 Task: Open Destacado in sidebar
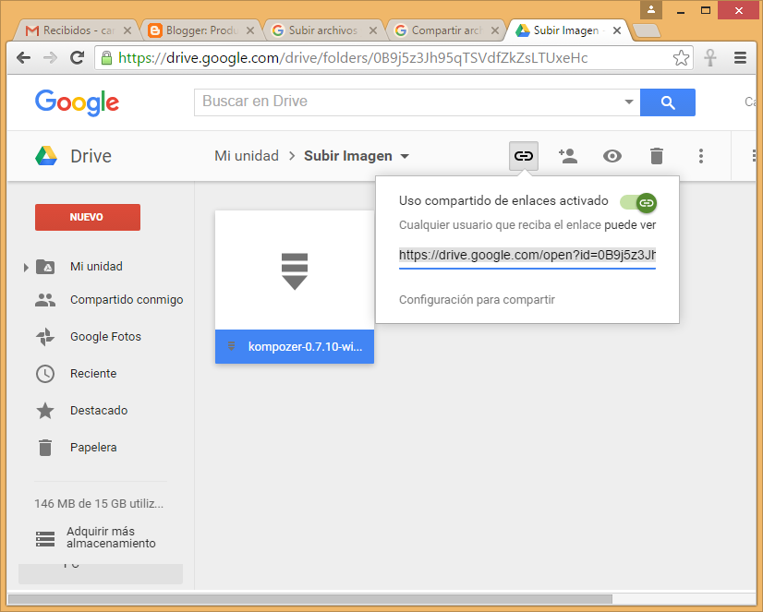point(99,410)
